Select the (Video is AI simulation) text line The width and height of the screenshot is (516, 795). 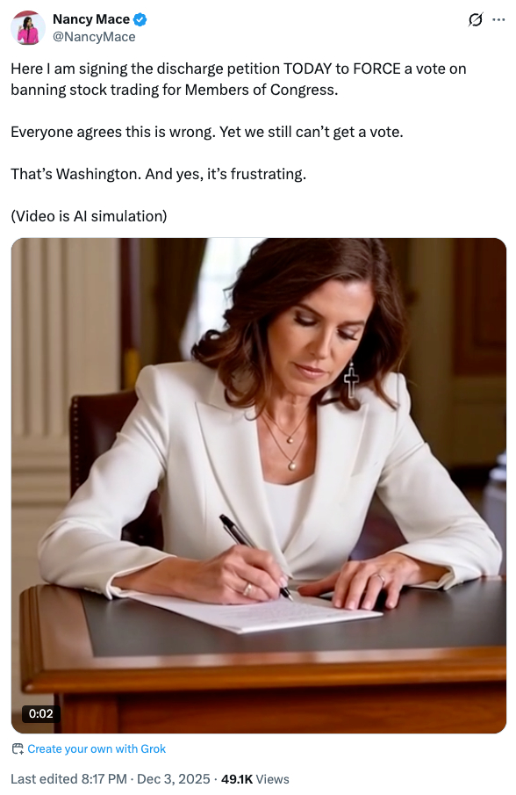(90, 216)
